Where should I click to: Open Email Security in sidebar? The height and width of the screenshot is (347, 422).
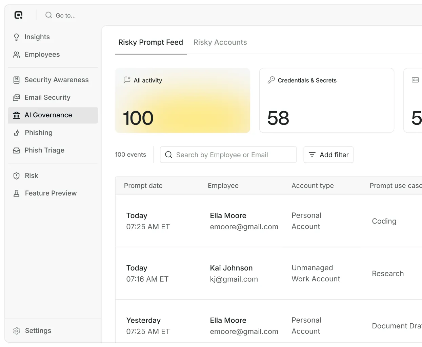[x=53, y=97]
